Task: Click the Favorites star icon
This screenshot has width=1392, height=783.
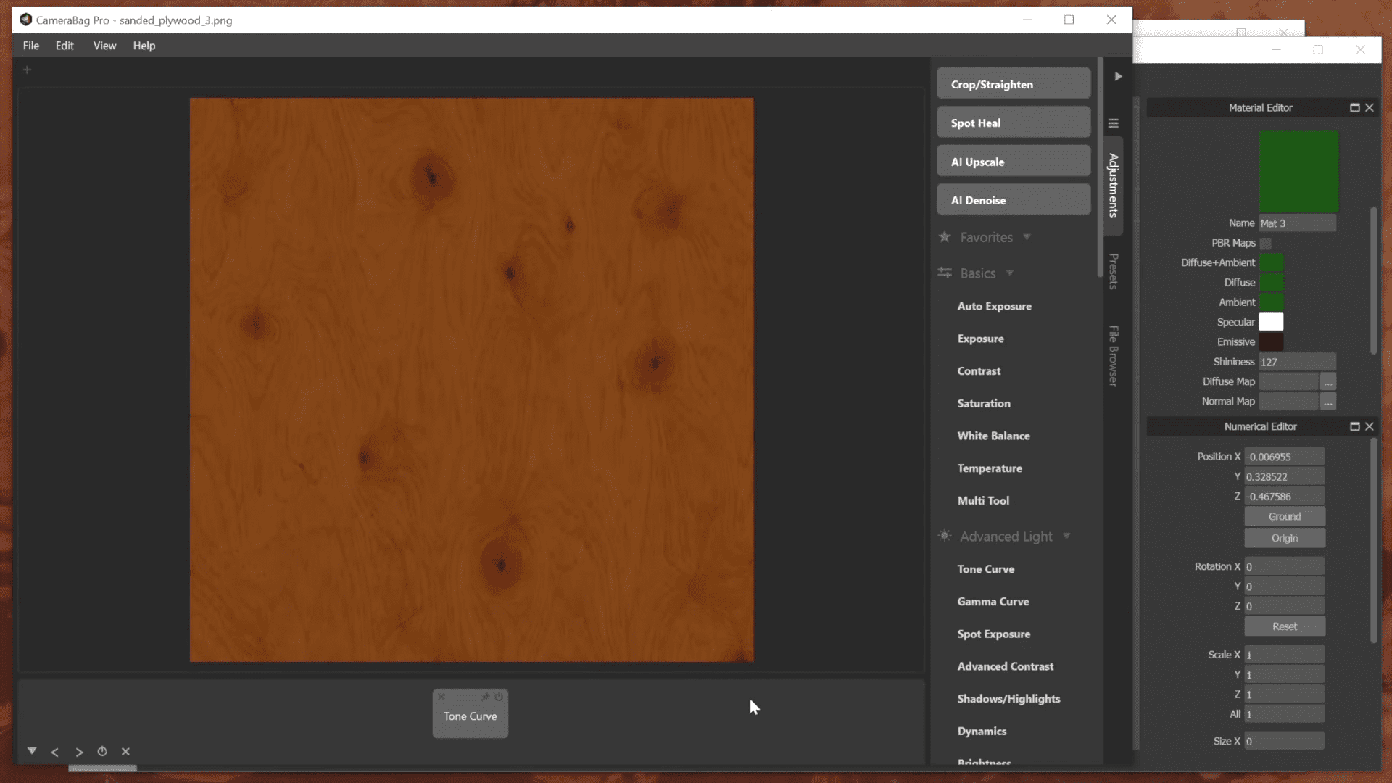Action: coord(945,237)
